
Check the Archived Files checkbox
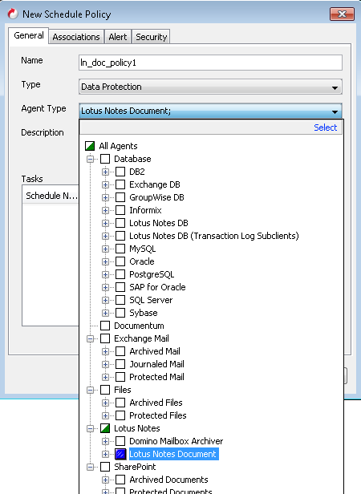120,403
